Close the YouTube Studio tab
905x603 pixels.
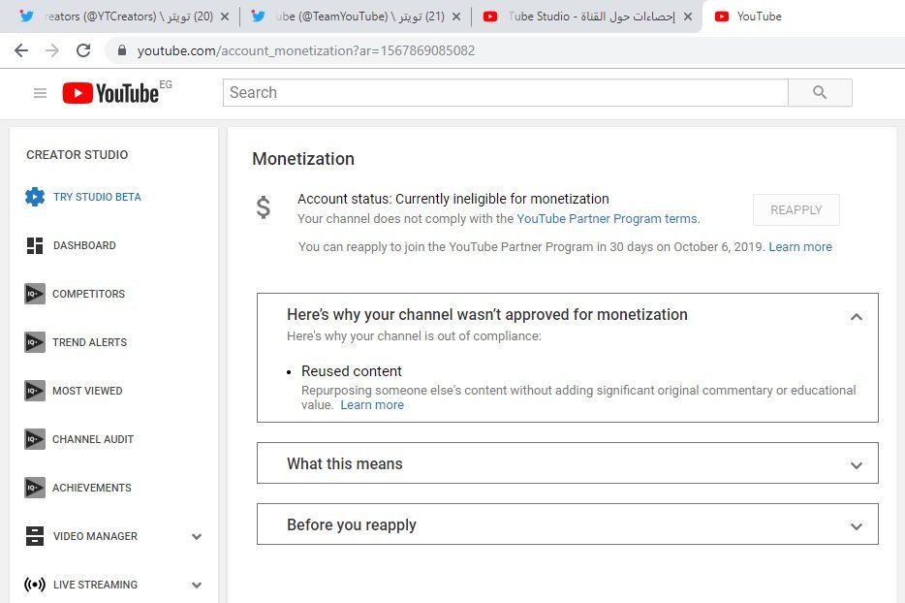click(688, 16)
